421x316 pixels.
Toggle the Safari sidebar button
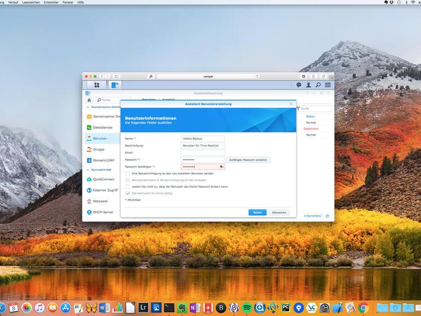[x=116, y=77]
